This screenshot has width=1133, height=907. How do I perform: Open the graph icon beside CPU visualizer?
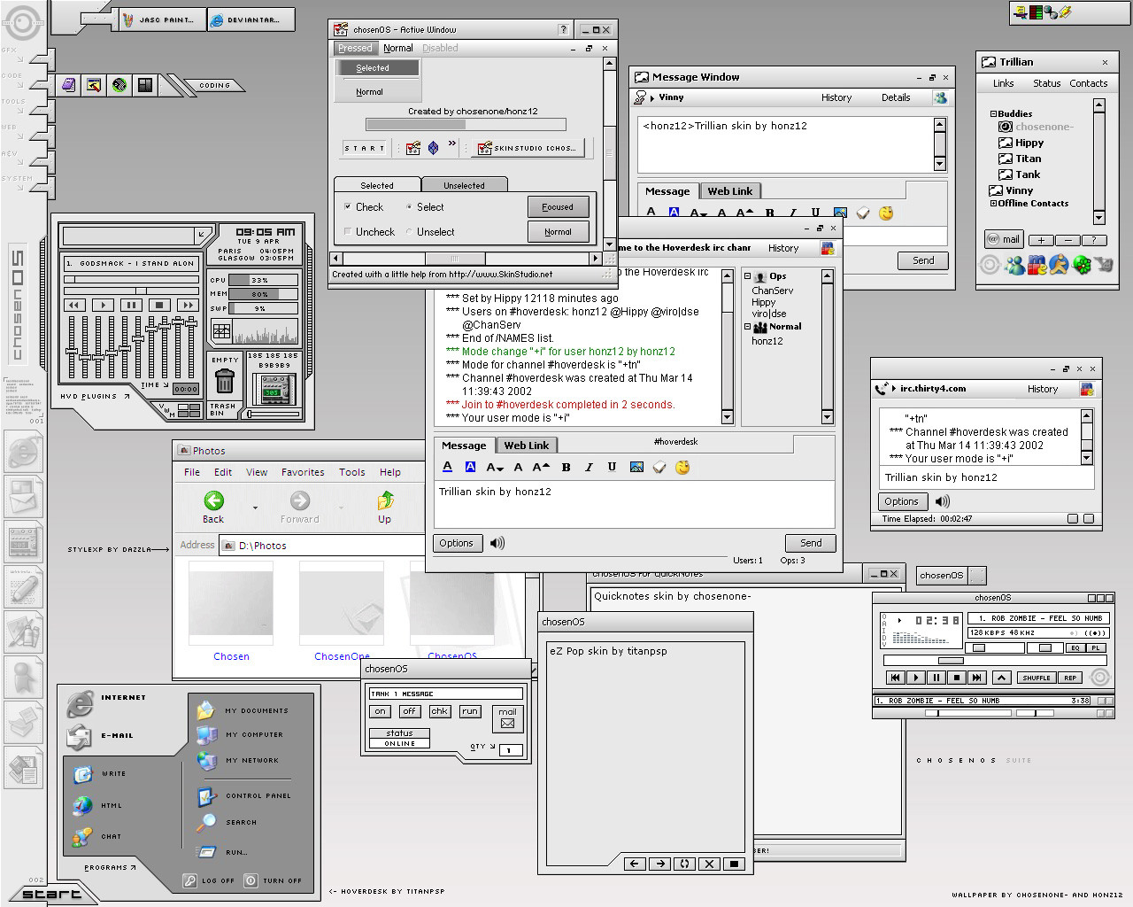[x=221, y=332]
